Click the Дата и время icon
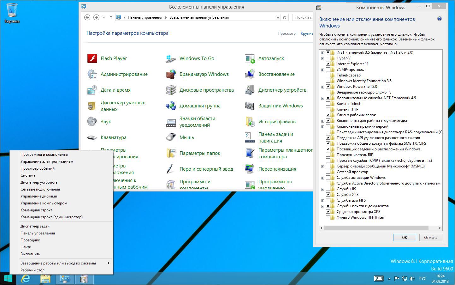 (x=92, y=90)
